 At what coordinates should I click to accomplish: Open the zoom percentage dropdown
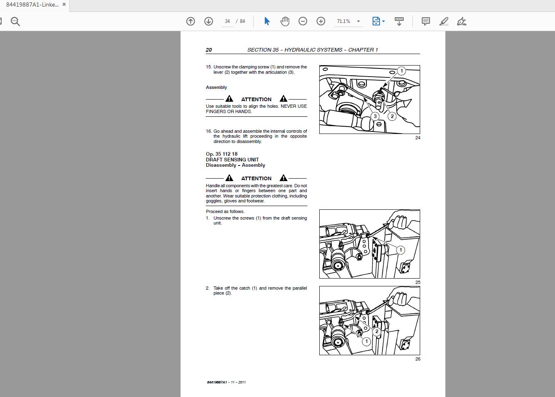pyautogui.click(x=358, y=21)
